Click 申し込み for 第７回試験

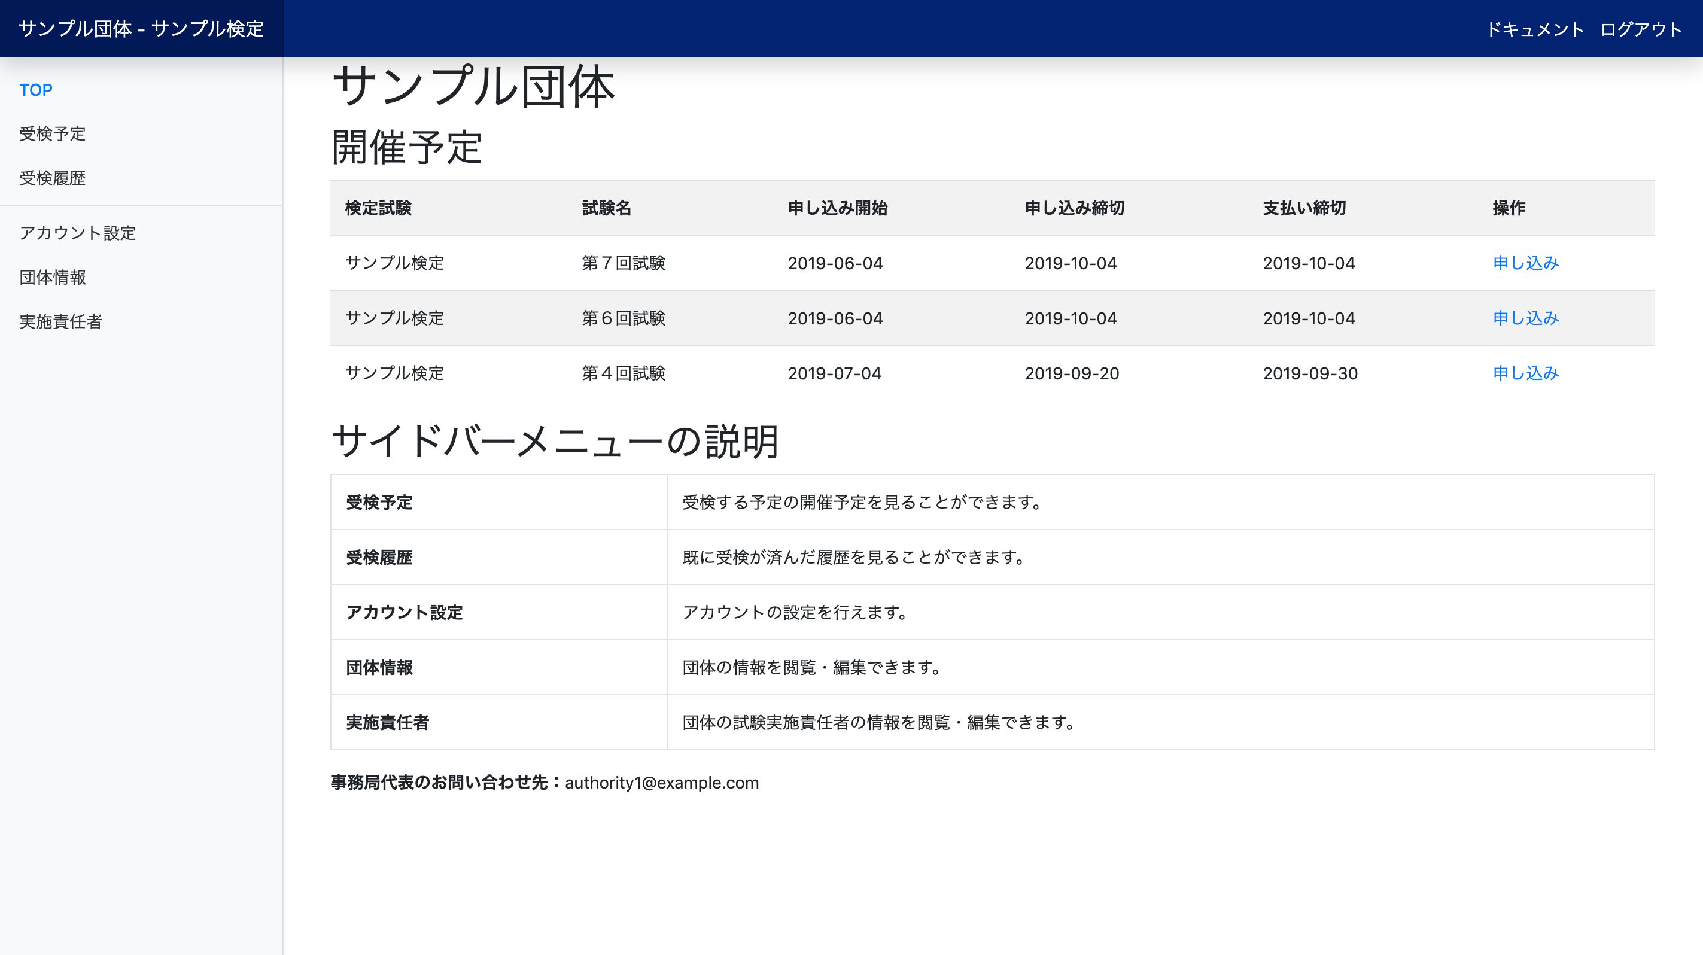point(1526,263)
